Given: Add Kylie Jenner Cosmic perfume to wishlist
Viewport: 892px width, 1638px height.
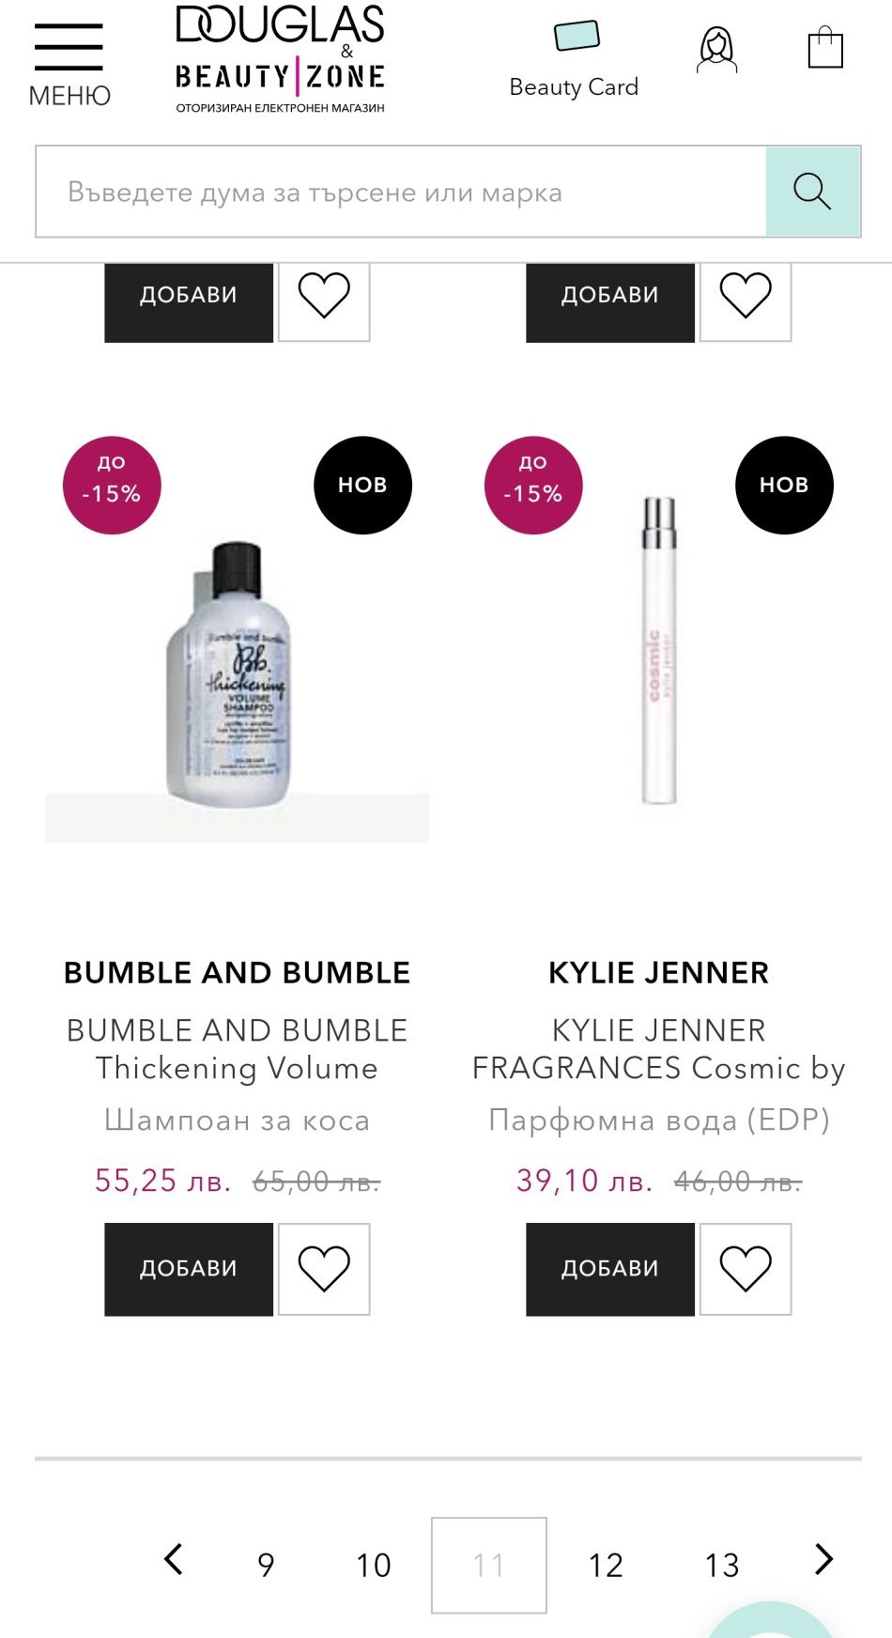Looking at the screenshot, I should click(x=746, y=1269).
